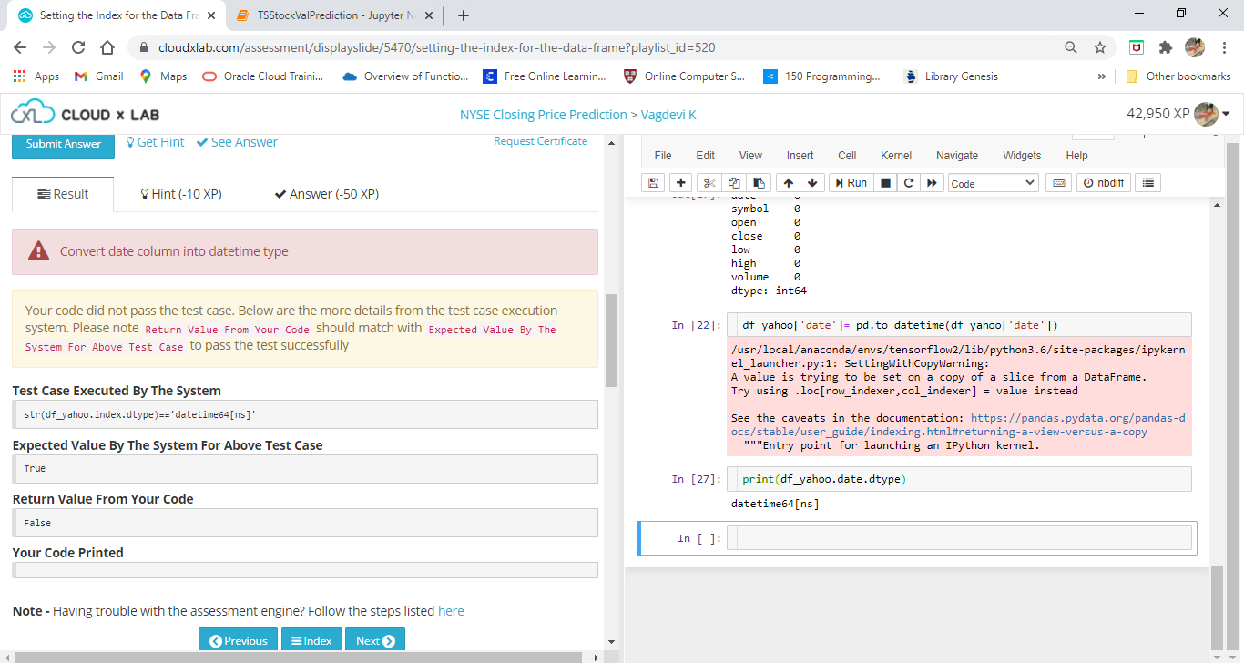
Task: Go to Previous slide button
Action: tap(239, 640)
